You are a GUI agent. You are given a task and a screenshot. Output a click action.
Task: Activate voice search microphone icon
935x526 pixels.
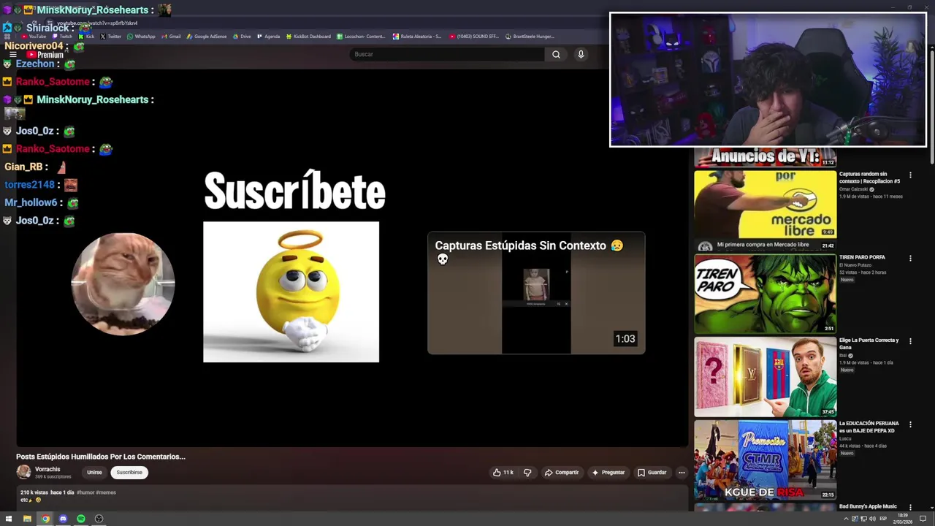pyautogui.click(x=581, y=54)
